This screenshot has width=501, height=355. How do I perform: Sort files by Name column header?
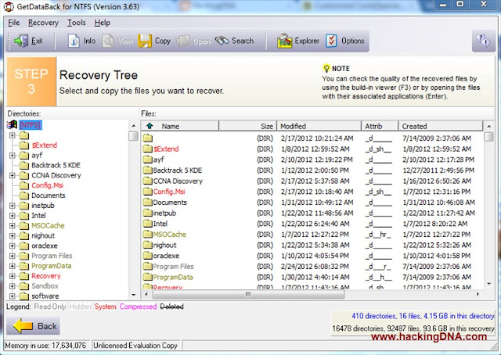pyautogui.click(x=180, y=126)
